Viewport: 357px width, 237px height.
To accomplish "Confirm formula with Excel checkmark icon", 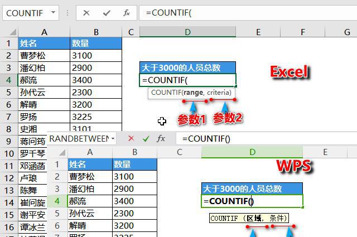I will click(x=107, y=13).
